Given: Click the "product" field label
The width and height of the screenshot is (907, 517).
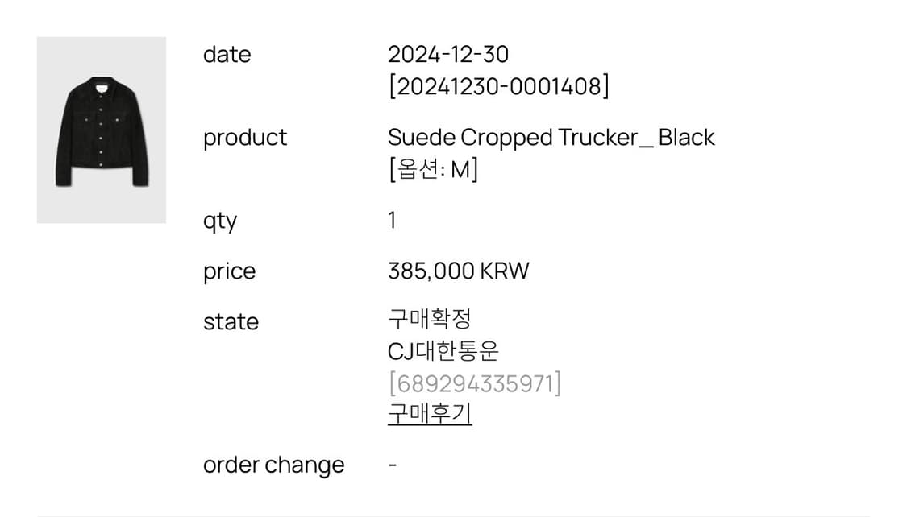Looking at the screenshot, I should [x=244, y=138].
